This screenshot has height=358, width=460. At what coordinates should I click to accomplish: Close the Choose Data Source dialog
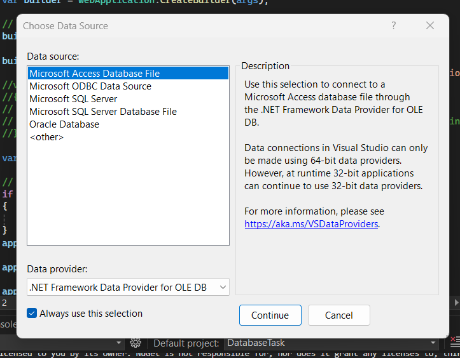(430, 26)
